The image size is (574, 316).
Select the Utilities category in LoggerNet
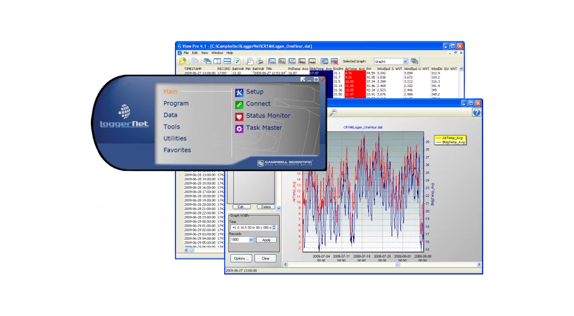175,139
